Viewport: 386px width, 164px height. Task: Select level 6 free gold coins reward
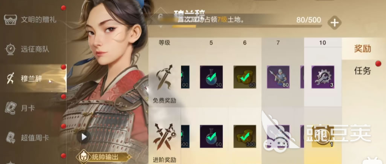245,77
